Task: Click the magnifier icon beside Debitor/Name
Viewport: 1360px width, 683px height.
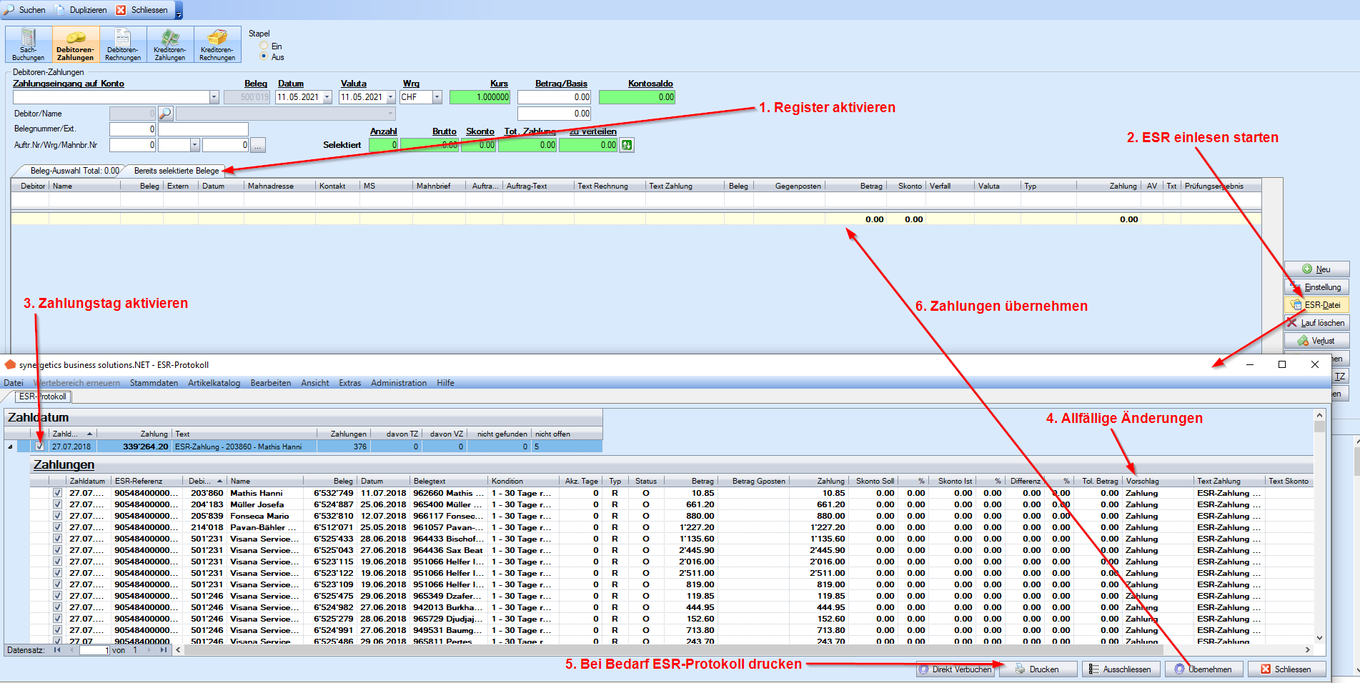Action: coord(165,114)
